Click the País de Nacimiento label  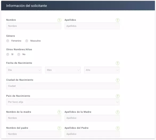point(18,96)
